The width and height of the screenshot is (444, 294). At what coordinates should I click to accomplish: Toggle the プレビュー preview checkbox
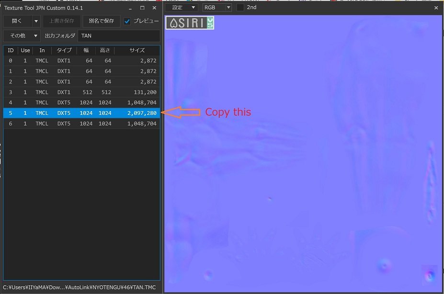(127, 21)
